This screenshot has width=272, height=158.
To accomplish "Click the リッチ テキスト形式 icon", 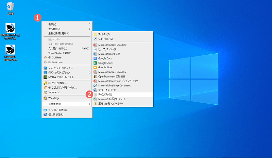I will tap(95, 90).
